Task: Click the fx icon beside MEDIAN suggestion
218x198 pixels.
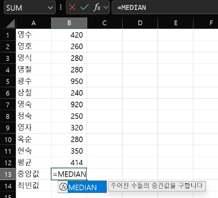Action: 63,187
